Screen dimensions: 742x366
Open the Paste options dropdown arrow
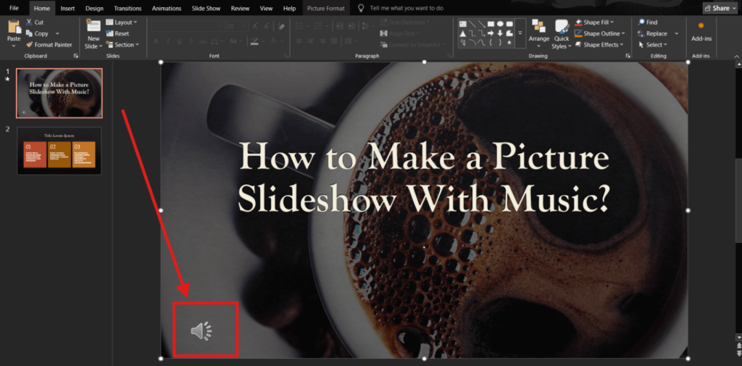click(14, 46)
